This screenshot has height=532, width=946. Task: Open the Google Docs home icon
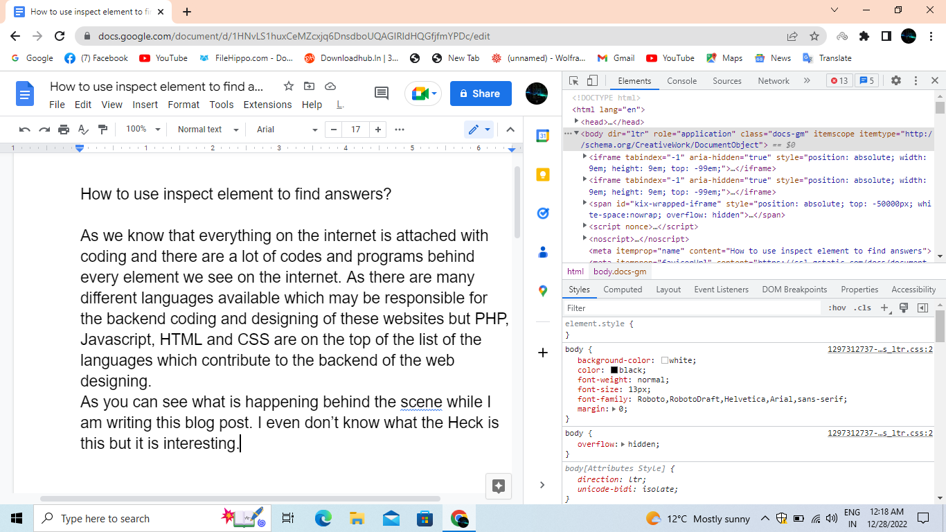click(25, 94)
